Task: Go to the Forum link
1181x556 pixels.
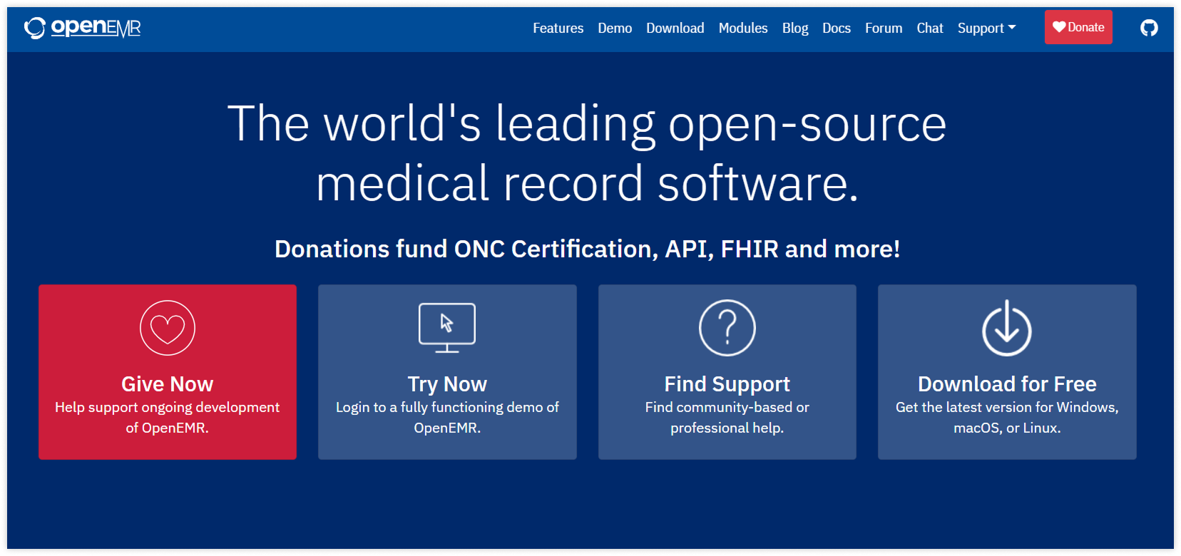Action: (884, 28)
